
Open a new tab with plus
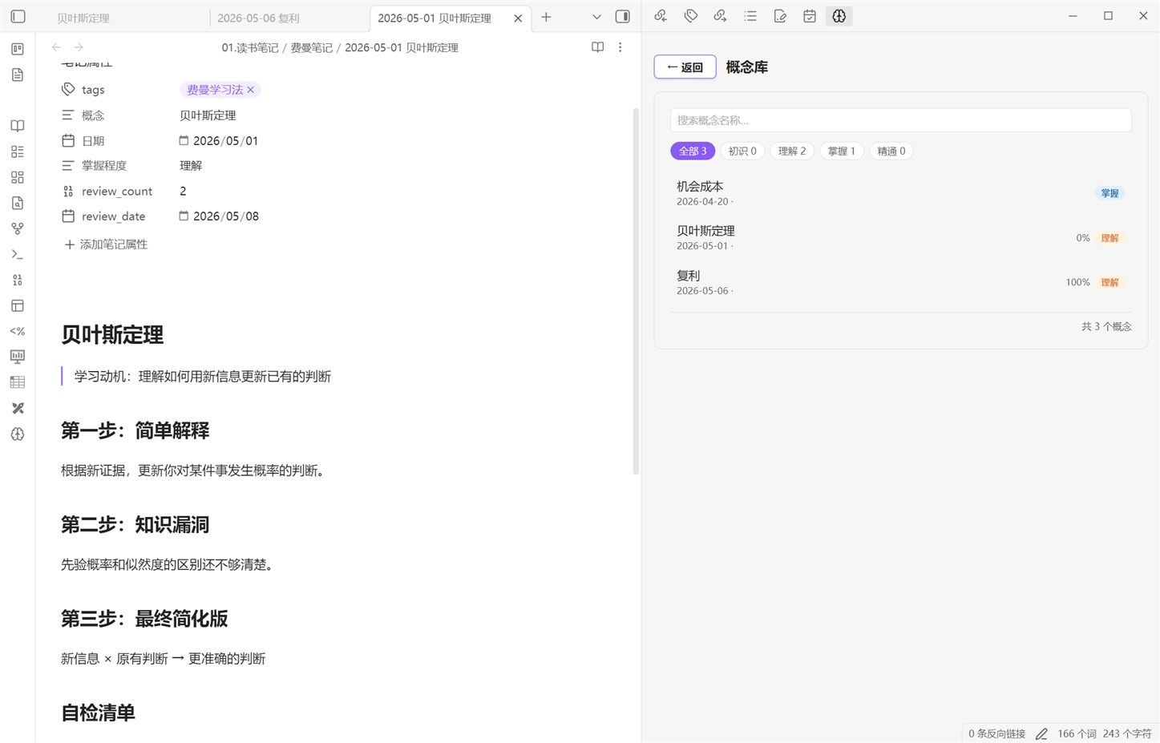pyautogui.click(x=546, y=17)
